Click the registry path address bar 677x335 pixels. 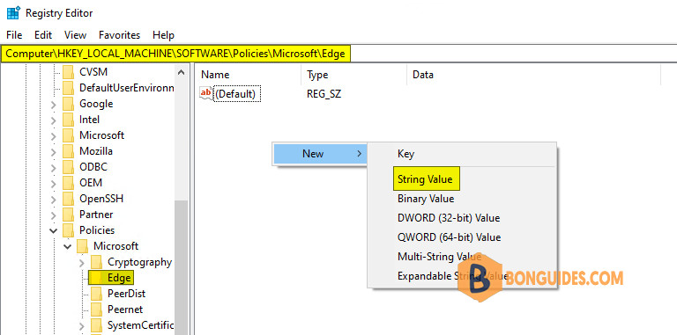coord(338,54)
